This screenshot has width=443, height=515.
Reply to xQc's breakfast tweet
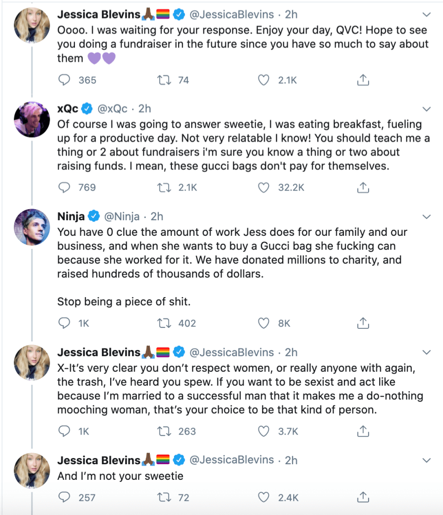(64, 188)
